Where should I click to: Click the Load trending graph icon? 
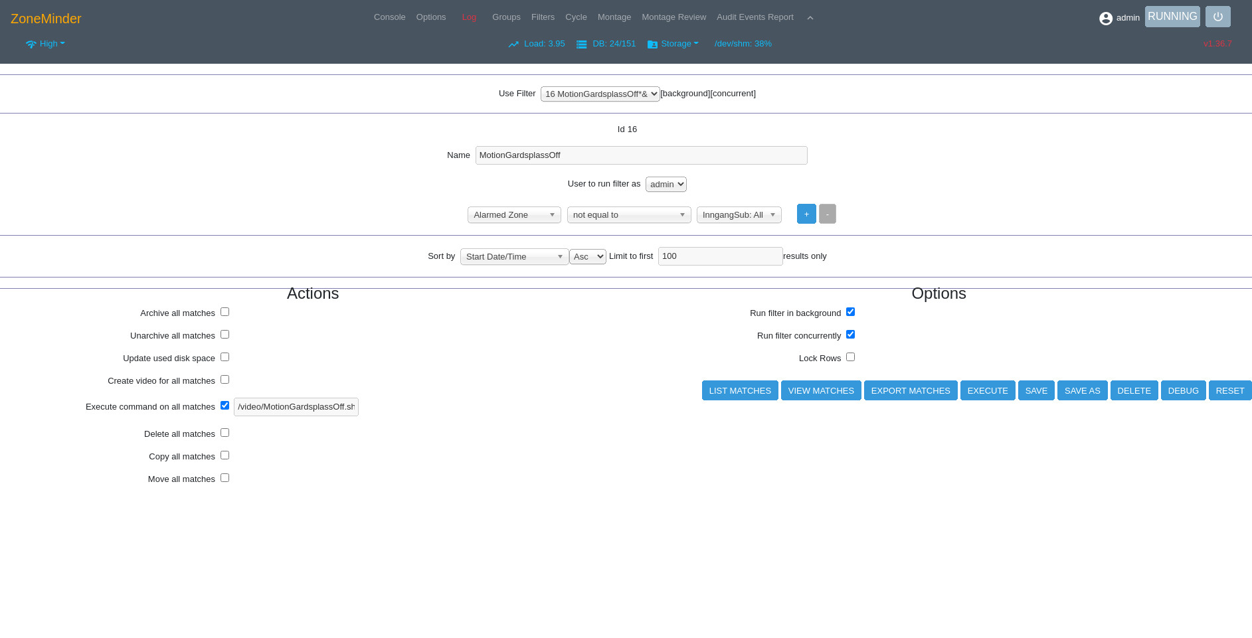(513, 44)
